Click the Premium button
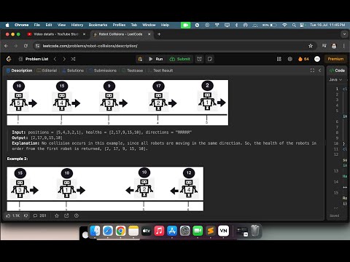Screen dimensions: 350x262 (335, 59)
